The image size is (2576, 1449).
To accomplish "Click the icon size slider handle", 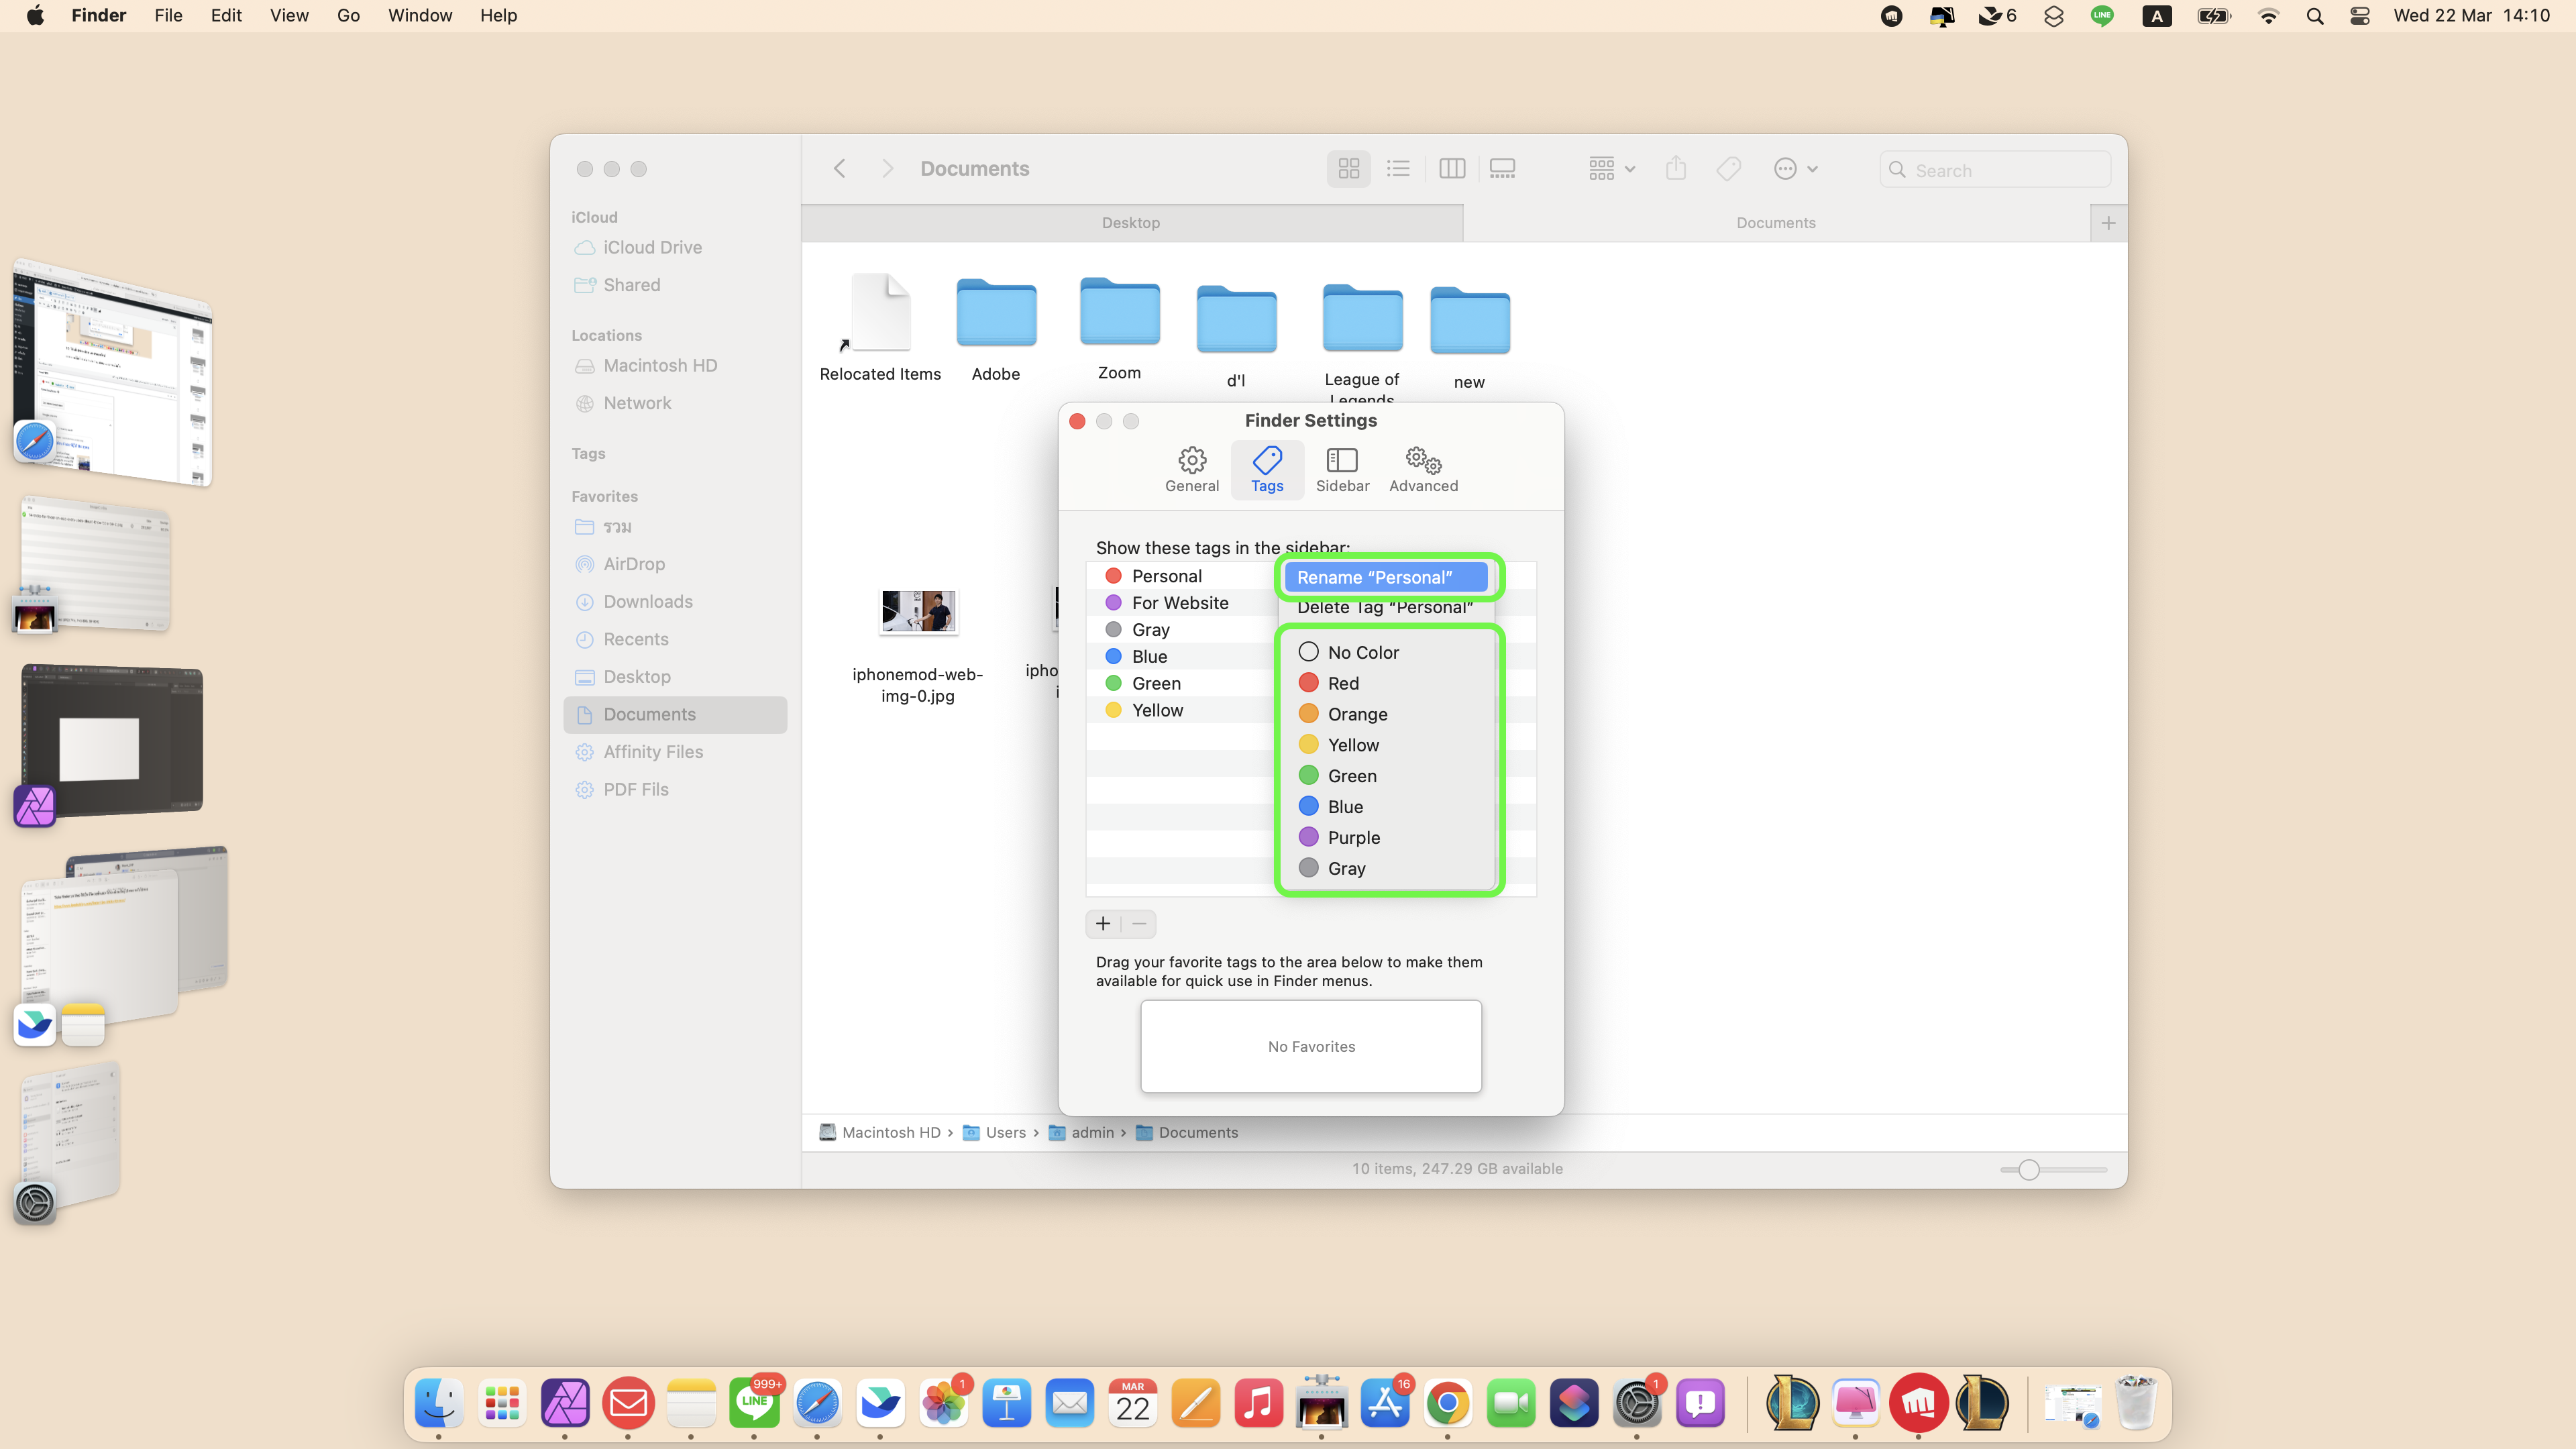I will [x=2028, y=1169].
